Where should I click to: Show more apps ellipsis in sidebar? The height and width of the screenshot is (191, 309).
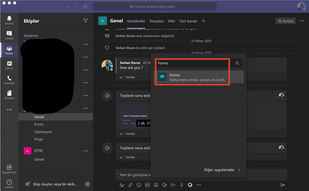point(9,110)
